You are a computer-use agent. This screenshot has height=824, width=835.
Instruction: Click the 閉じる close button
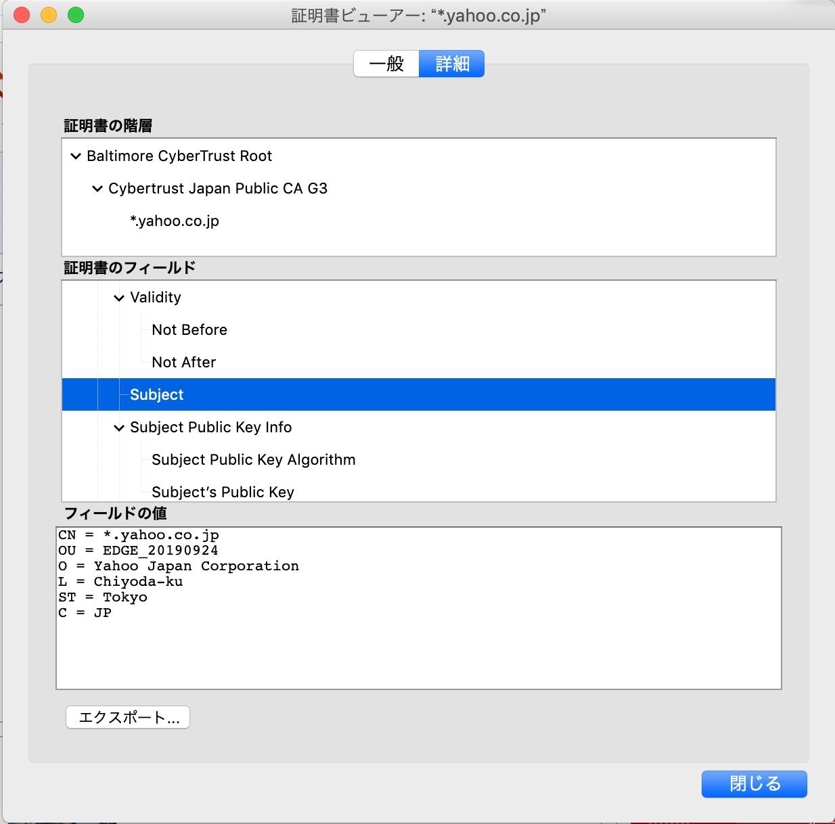(754, 783)
